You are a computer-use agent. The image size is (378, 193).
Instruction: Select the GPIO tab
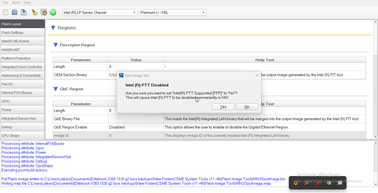point(22,101)
